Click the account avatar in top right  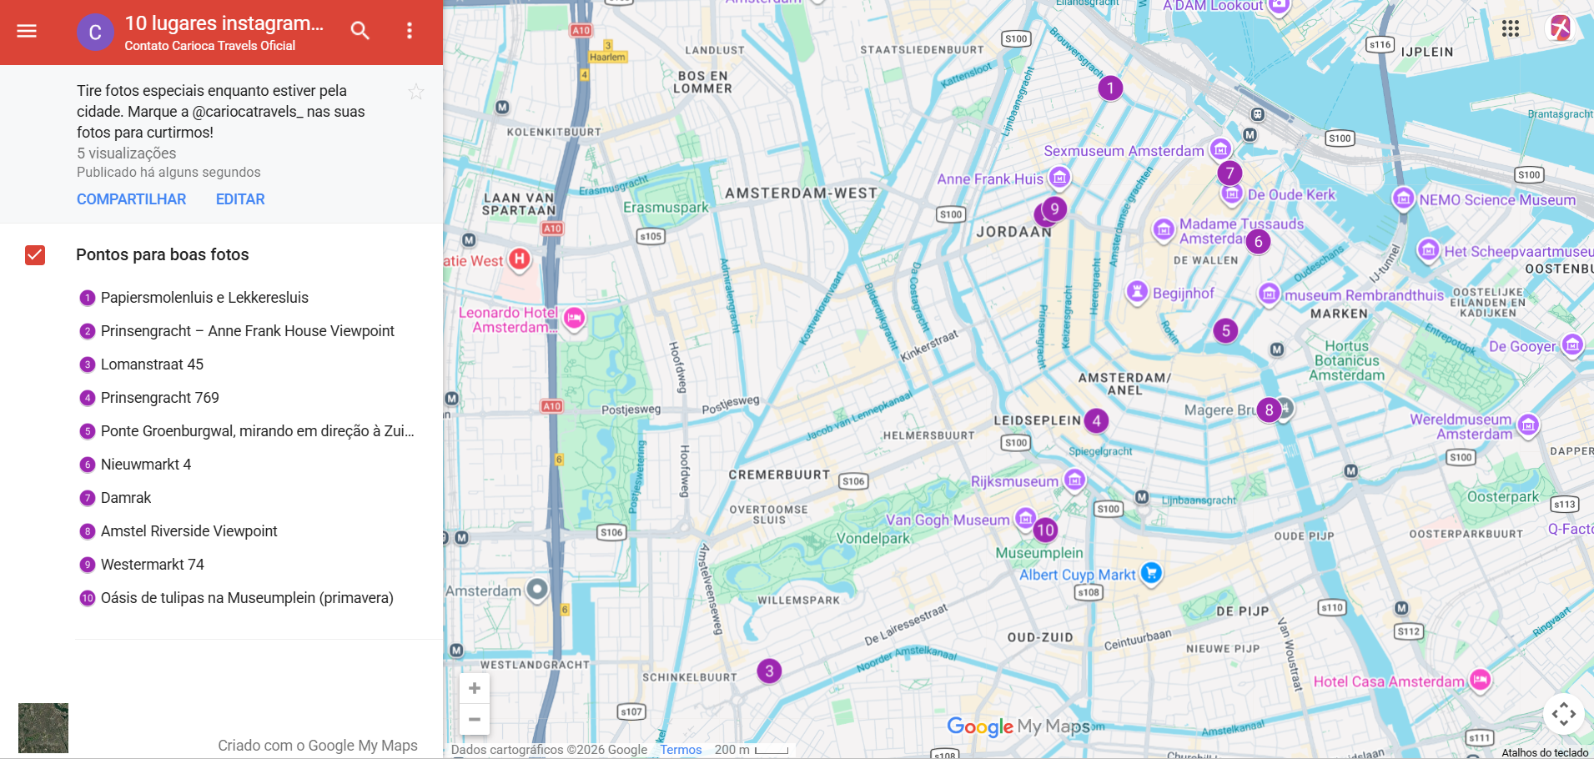[x=1559, y=28]
